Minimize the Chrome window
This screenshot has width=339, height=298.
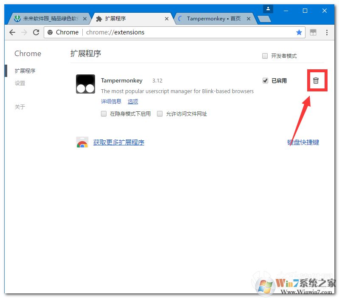tap(286, 11)
